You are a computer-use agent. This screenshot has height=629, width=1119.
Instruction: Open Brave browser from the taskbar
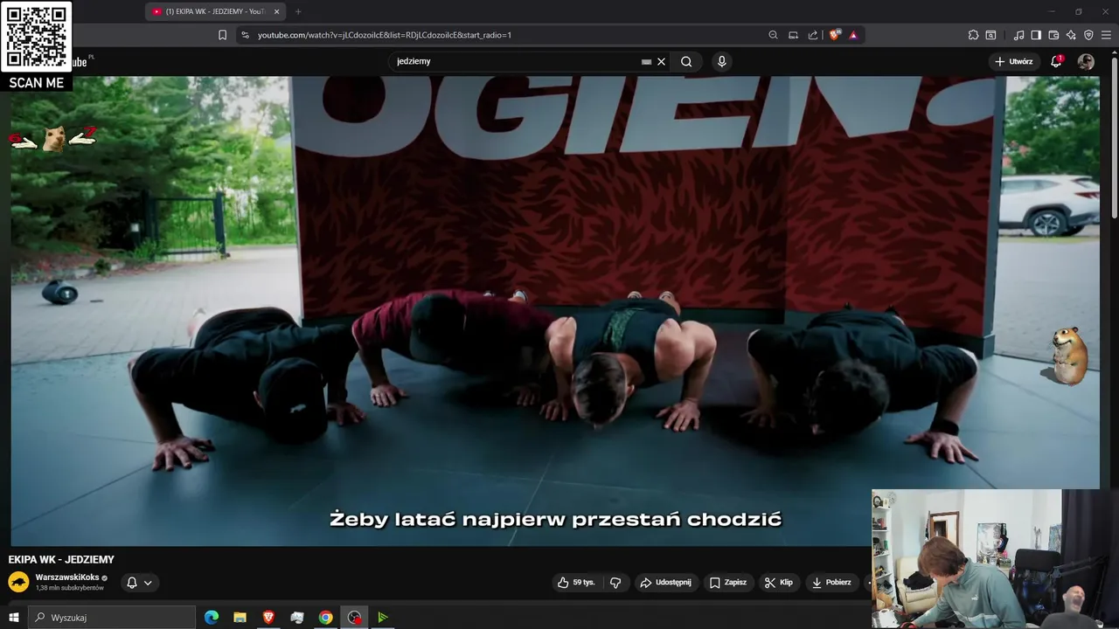268,618
